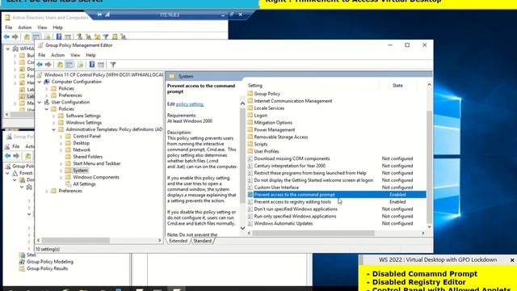517x291 pixels.
Task: Expand the bottom Preferences node under User Configuration
Action: coord(47,191)
